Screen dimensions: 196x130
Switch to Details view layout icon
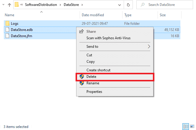click(186, 127)
